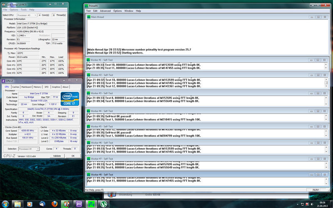
Task: Click the Core Voltage value 1.120 V
Action: click(53, 104)
